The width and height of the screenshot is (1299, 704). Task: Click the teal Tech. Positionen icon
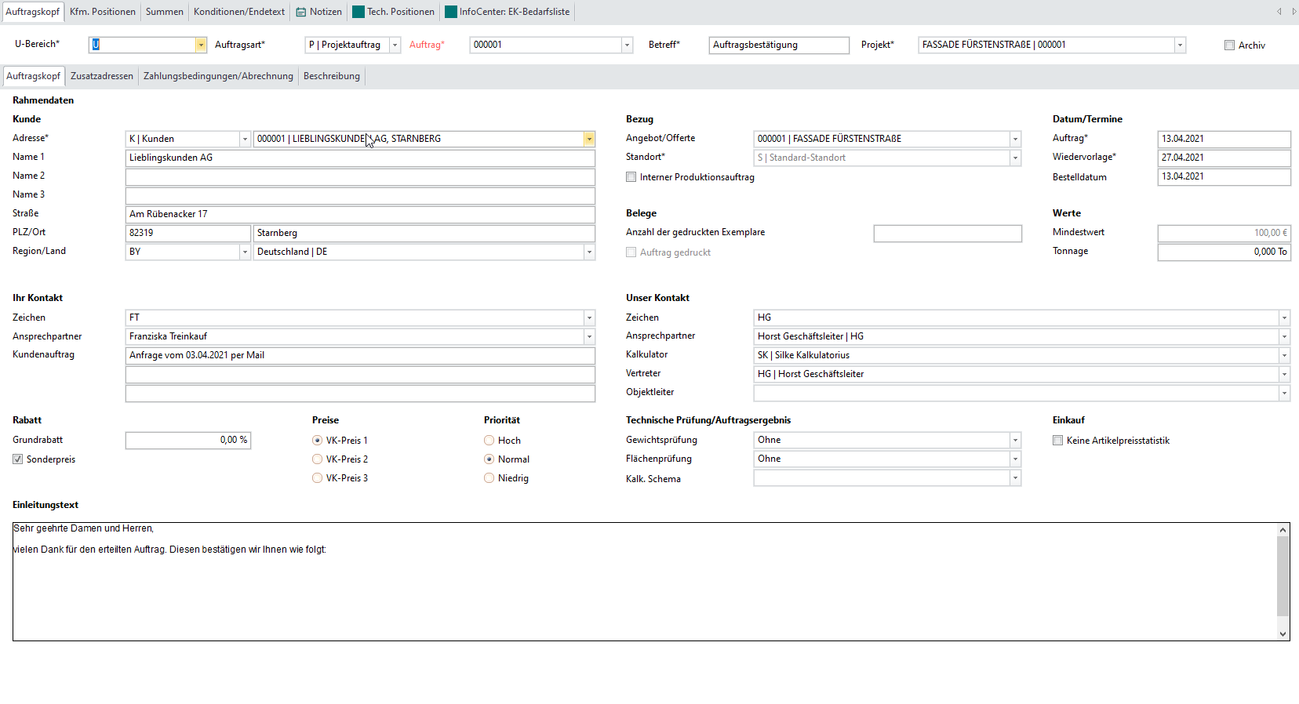[358, 12]
